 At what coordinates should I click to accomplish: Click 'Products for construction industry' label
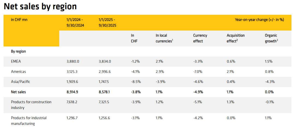(x=31, y=105)
